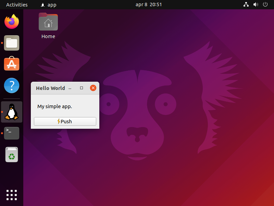The image size is (274, 206).
Task: Launch Firefox from the dock
Action: pyautogui.click(x=12, y=22)
